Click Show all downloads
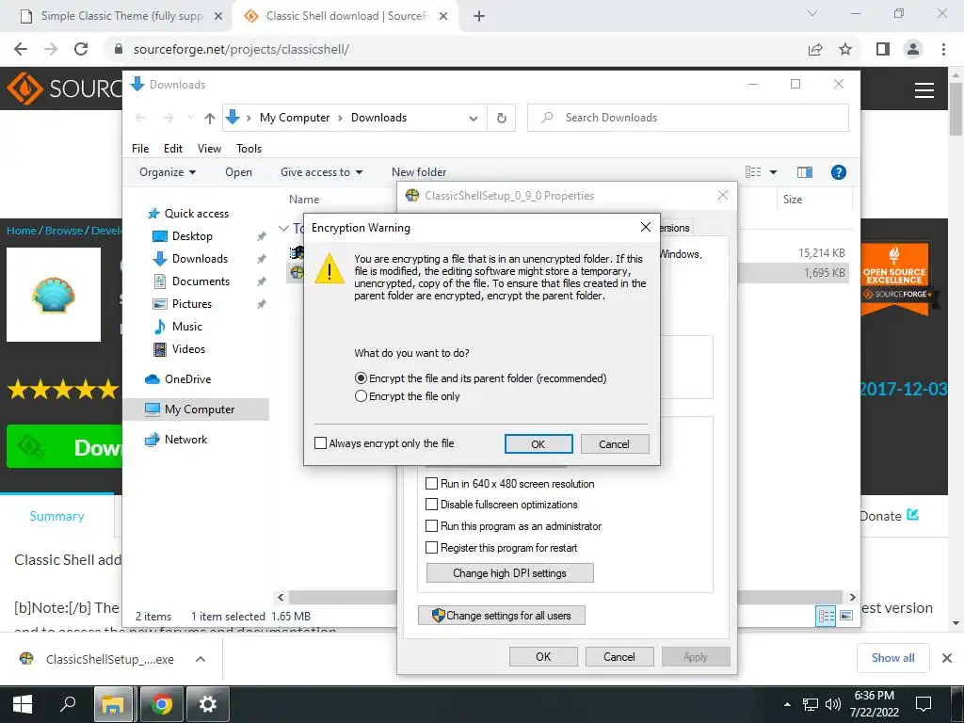Viewport: 964px width, 723px height. pos(892,658)
